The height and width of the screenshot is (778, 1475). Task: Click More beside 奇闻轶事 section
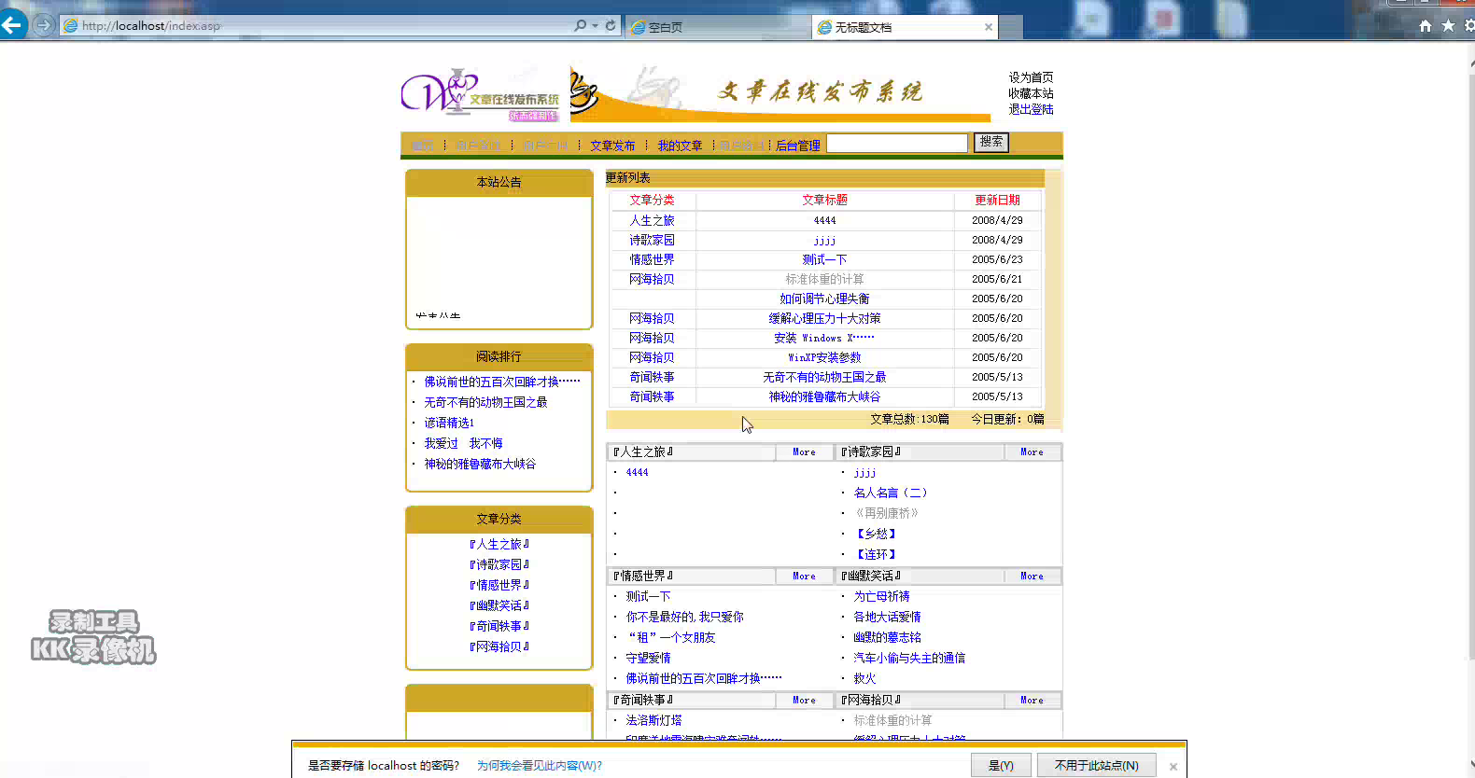click(x=804, y=701)
